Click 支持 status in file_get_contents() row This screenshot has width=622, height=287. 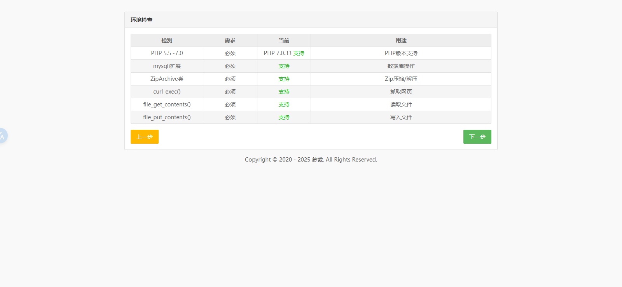click(284, 104)
